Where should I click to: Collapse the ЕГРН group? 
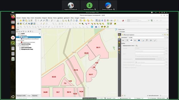pos(17,41)
